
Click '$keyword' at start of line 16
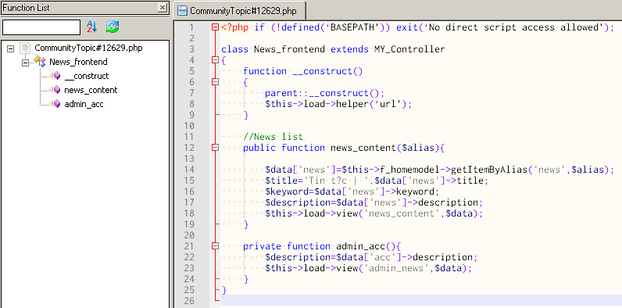point(287,192)
